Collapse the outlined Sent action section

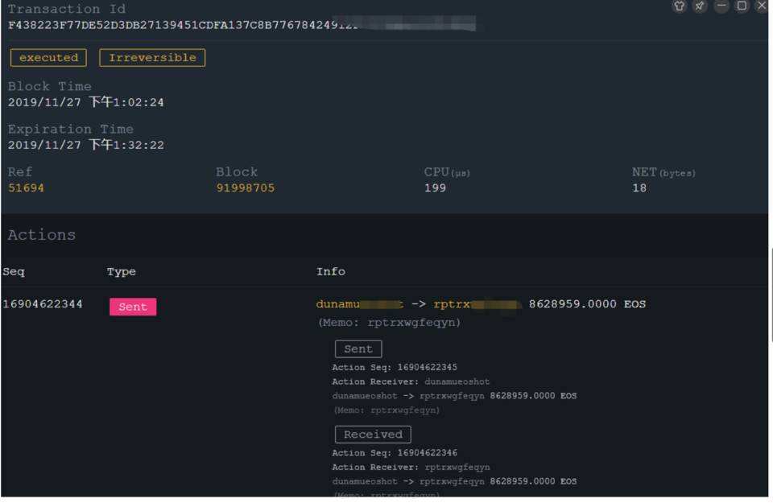click(358, 349)
